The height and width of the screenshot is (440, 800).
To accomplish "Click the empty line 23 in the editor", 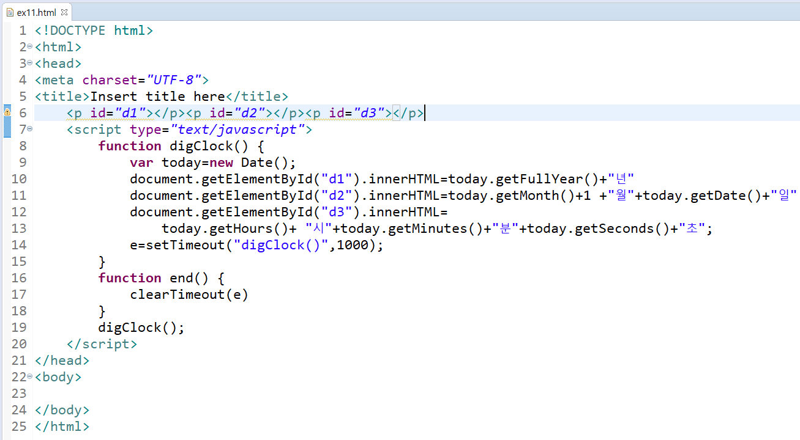I will pyautogui.click(x=416, y=393).
